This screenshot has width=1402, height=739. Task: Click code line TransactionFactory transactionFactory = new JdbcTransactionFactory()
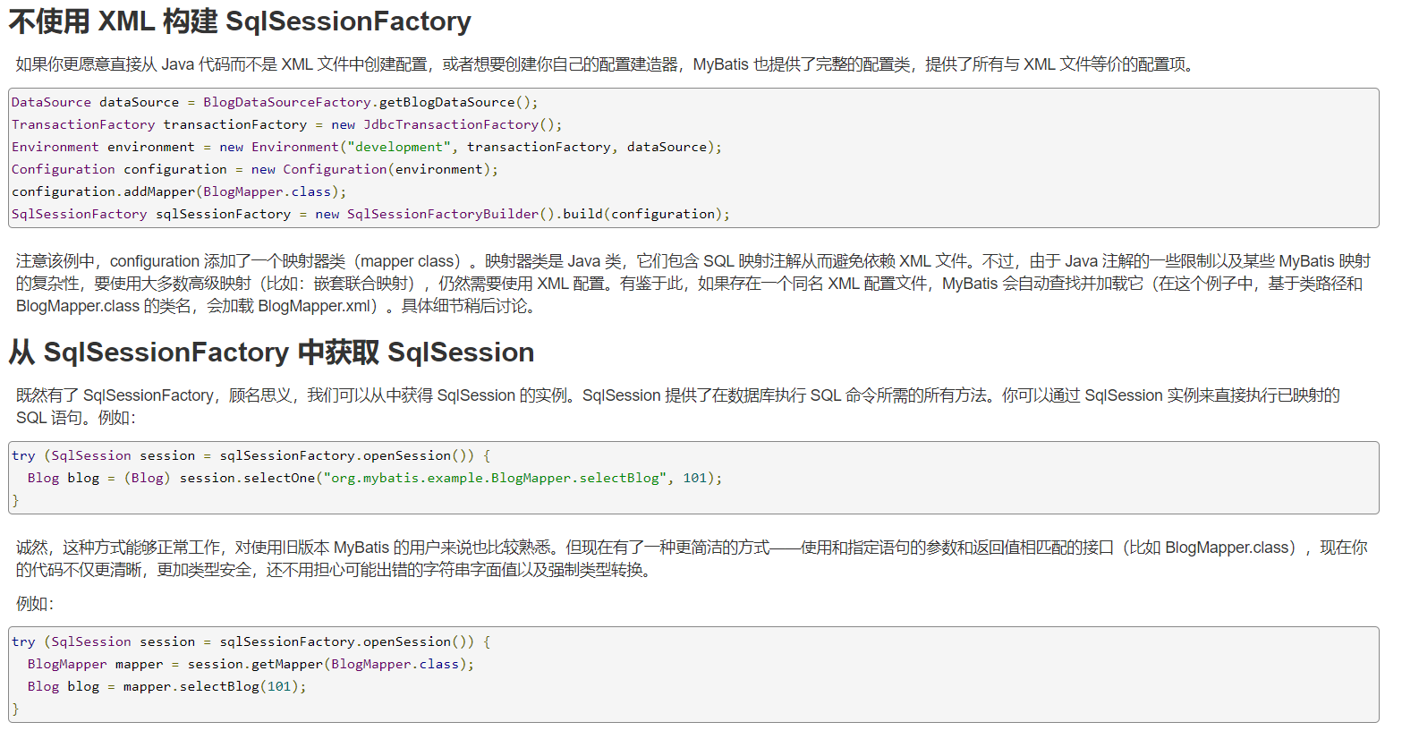(286, 124)
